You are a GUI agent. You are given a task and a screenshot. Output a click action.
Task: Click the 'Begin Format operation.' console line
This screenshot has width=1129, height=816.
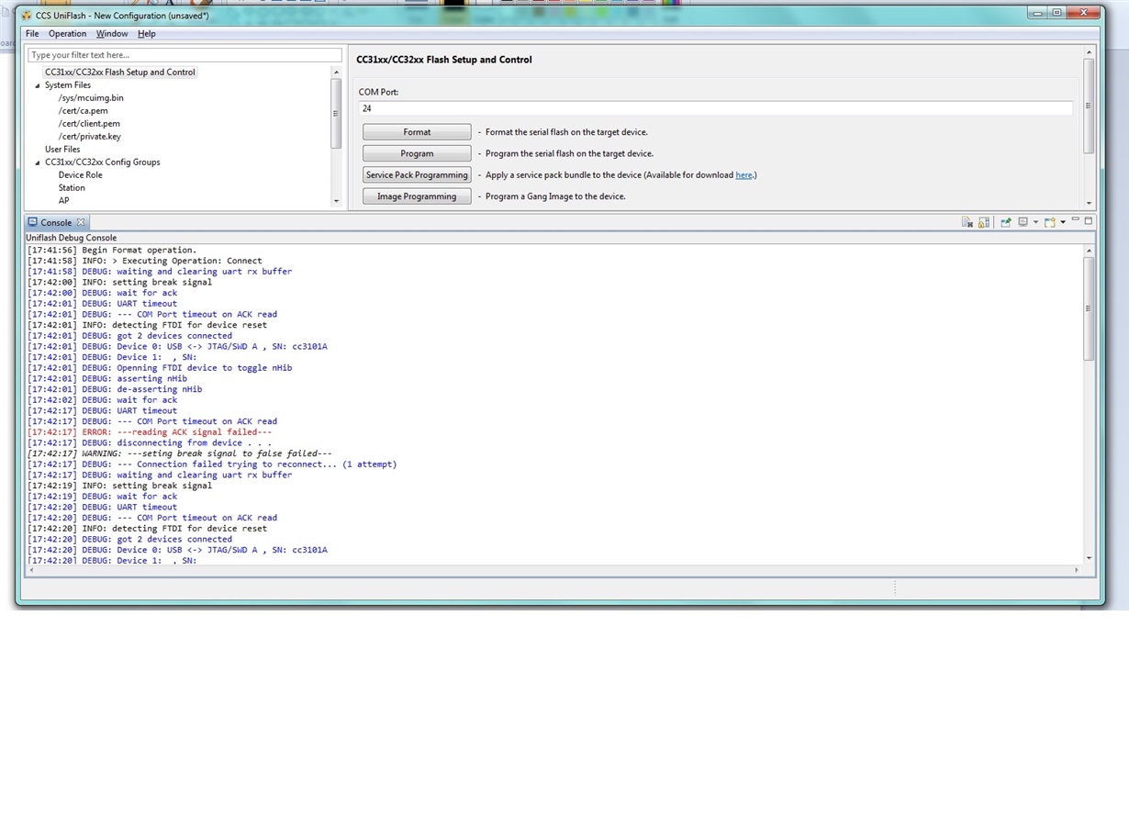(x=111, y=250)
